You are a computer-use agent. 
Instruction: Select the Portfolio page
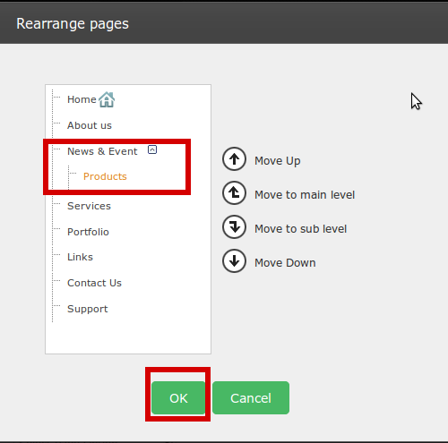[x=88, y=232]
